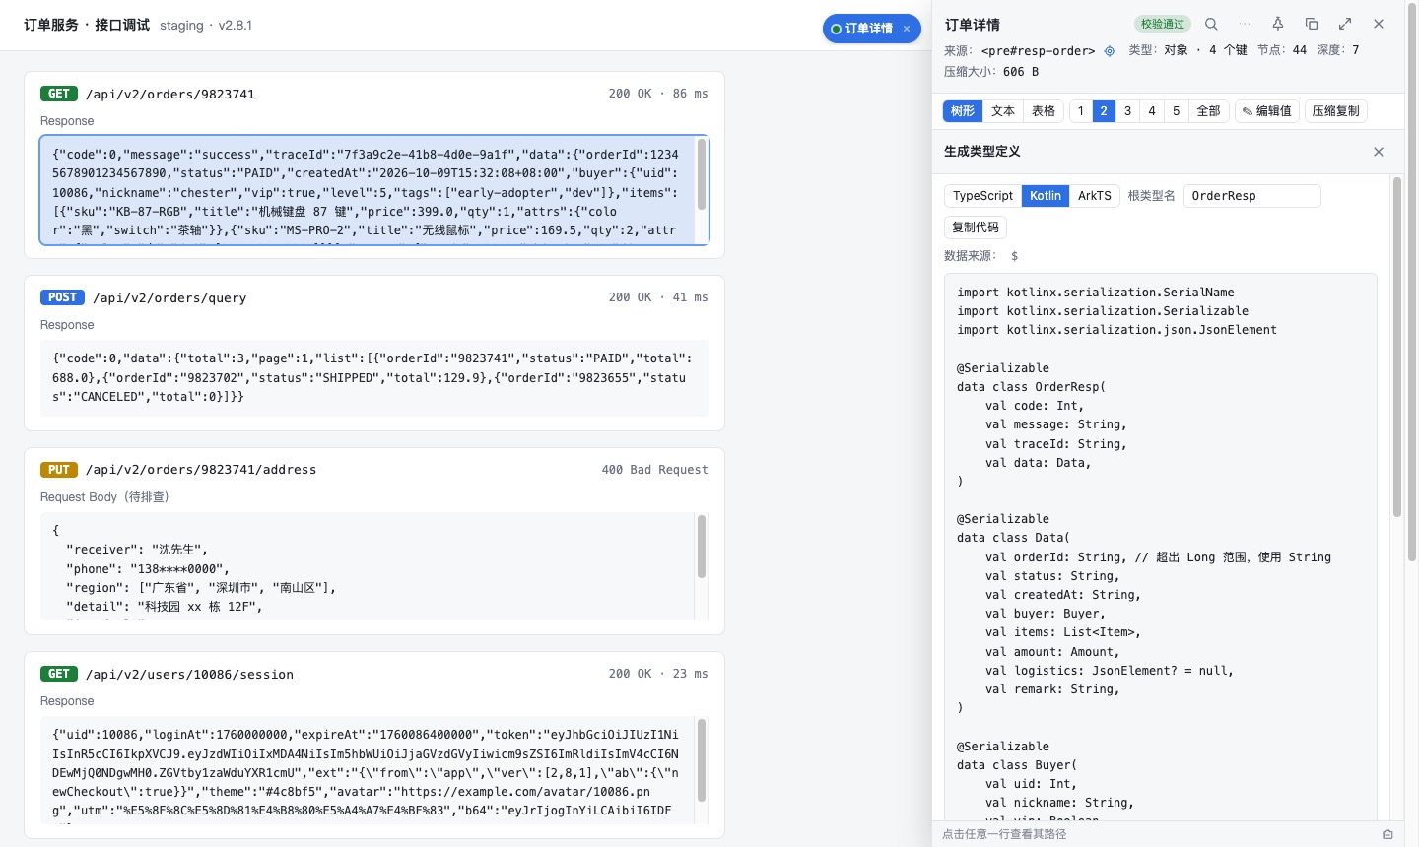The height and width of the screenshot is (847, 1419).
Task: Close the 生成类型定义 section
Action: pos(1379,152)
